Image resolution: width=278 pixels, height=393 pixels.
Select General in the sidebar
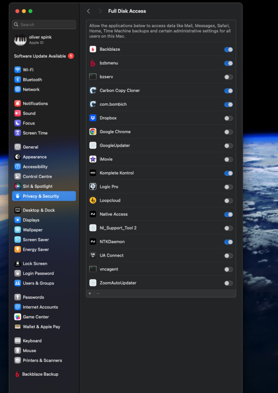pos(44,147)
